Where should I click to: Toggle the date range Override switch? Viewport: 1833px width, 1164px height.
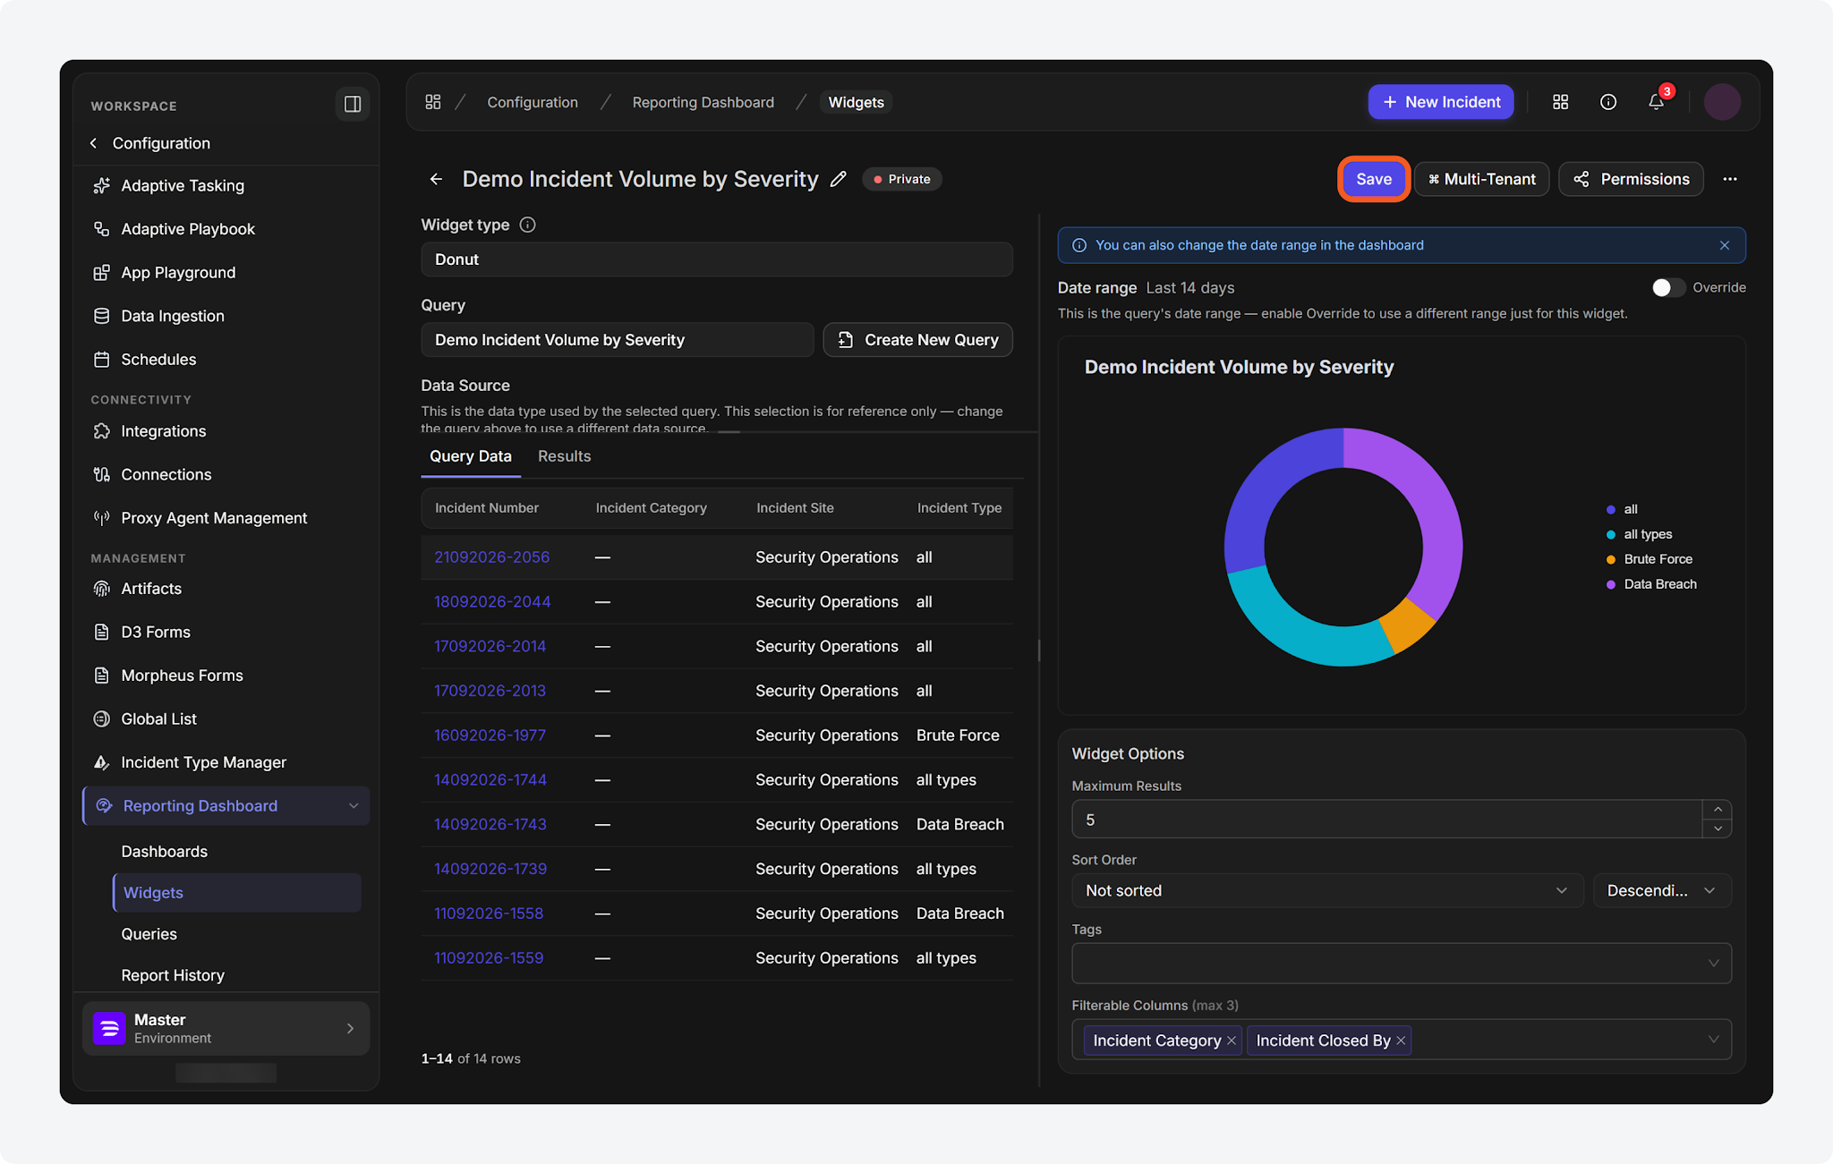point(1668,287)
